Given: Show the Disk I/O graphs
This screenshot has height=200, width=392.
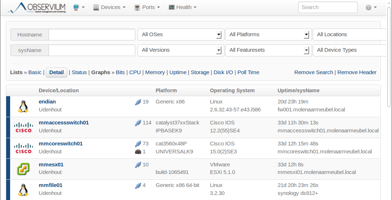Looking at the screenshot, I should coord(223,72).
